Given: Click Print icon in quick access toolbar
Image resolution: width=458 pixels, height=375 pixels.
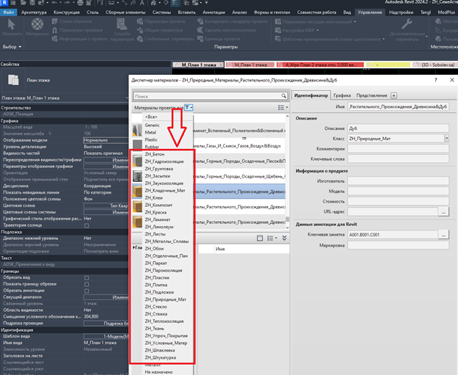Looking at the screenshot, I should [80, 3].
